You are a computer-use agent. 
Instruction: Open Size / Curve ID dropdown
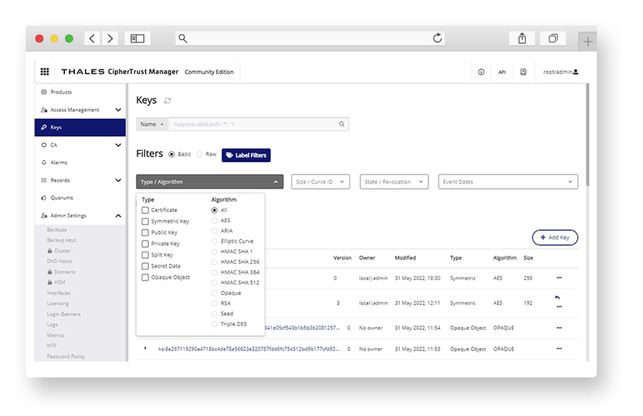pos(320,182)
